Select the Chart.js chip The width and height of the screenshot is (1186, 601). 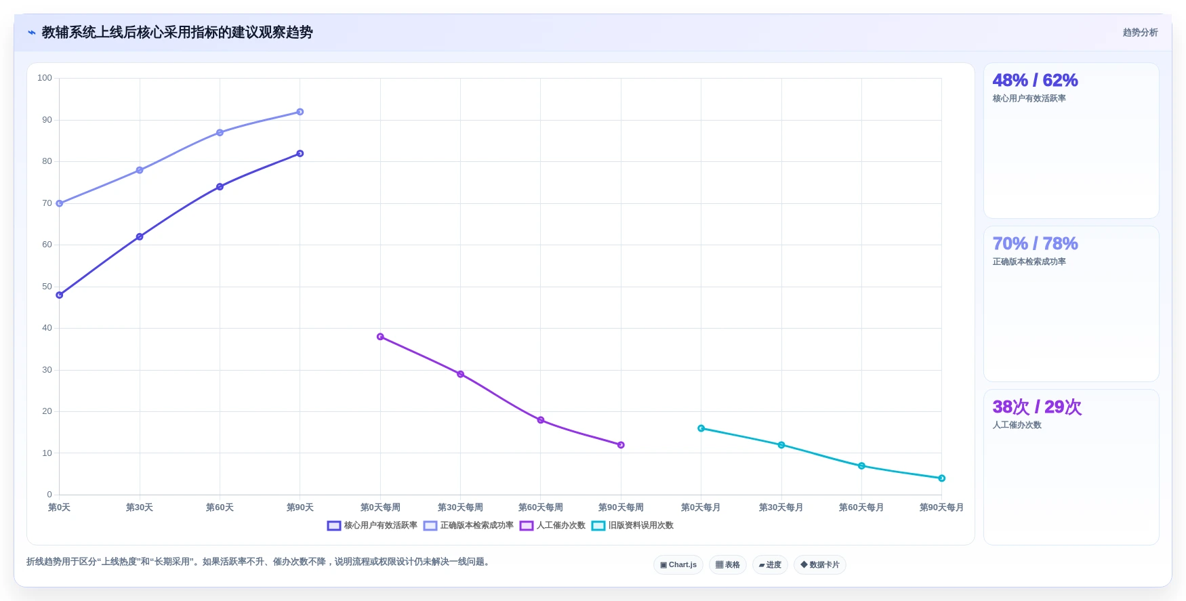678,564
